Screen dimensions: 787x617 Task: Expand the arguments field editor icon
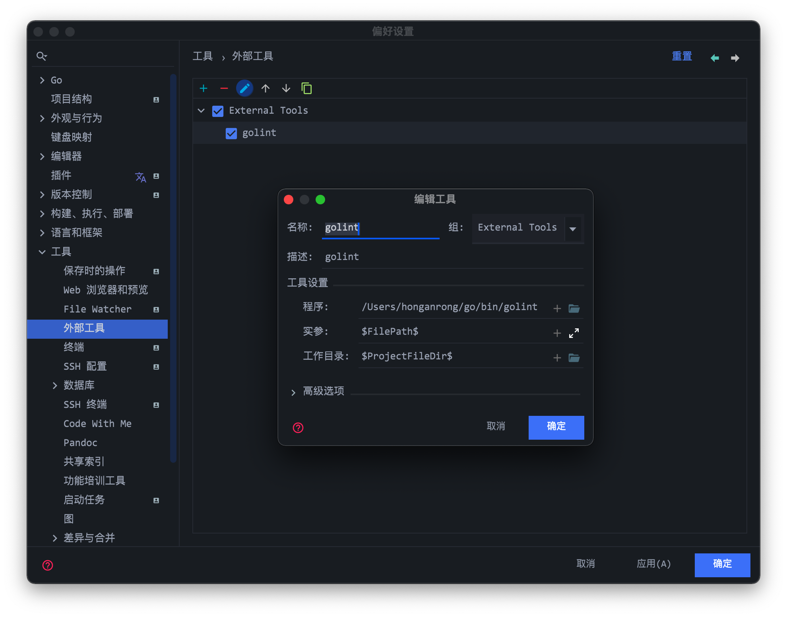pos(574,333)
